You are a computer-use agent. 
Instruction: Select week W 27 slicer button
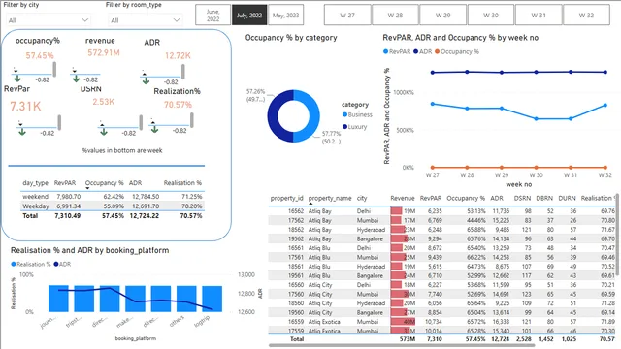pos(347,16)
